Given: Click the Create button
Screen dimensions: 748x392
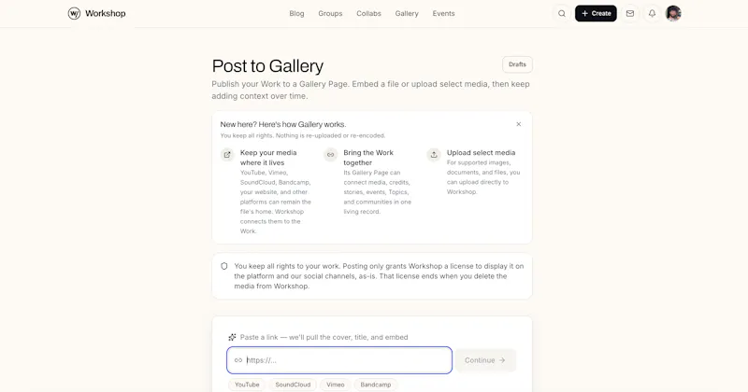Looking at the screenshot, I should pyautogui.click(x=596, y=13).
